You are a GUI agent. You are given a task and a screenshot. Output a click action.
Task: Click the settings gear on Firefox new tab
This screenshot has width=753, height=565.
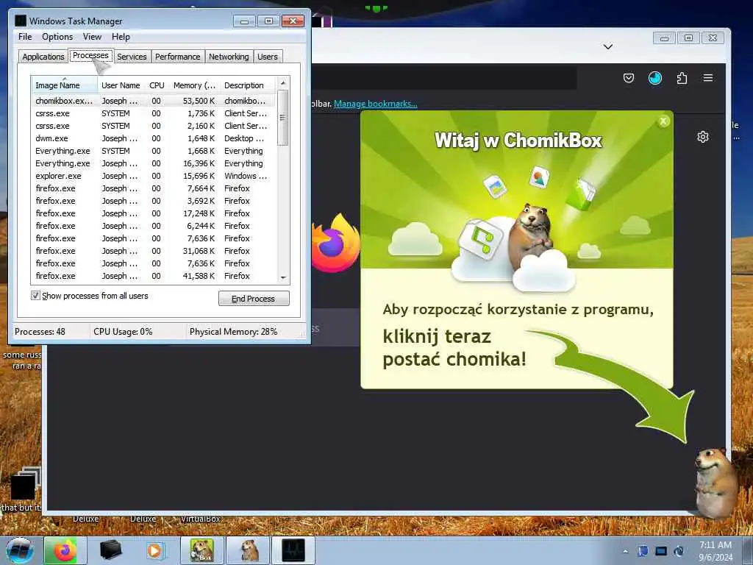(x=702, y=137)
